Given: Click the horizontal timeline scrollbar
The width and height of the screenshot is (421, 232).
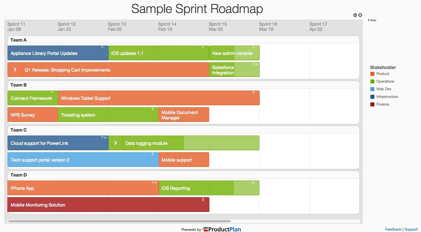Looking at the screenshot, I should click(x=119, y=221).
